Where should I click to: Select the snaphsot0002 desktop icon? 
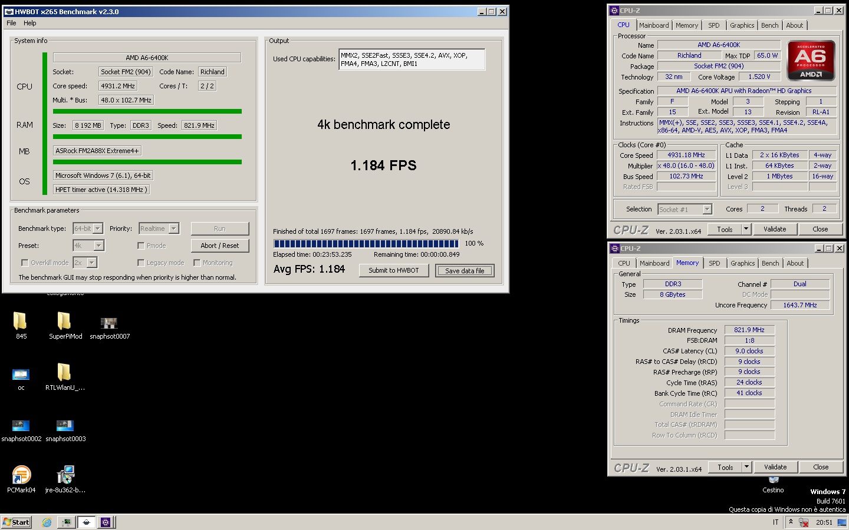coord(21,425)
